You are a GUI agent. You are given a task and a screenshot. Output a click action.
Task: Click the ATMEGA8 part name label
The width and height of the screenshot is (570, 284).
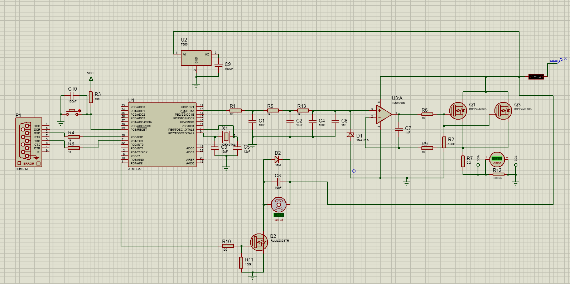tap(135, 169)
